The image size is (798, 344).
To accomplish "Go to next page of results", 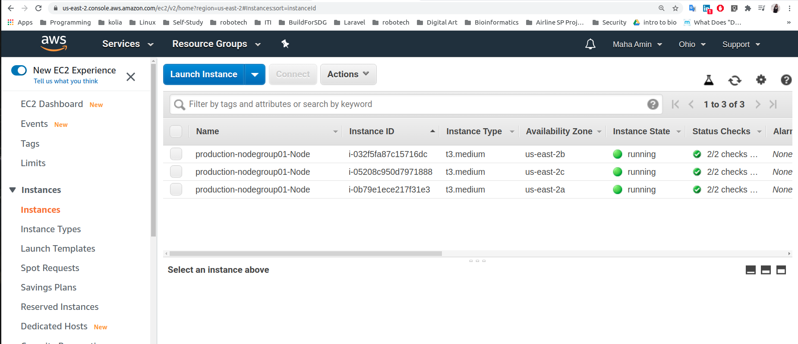I will (x=758, y=104).
